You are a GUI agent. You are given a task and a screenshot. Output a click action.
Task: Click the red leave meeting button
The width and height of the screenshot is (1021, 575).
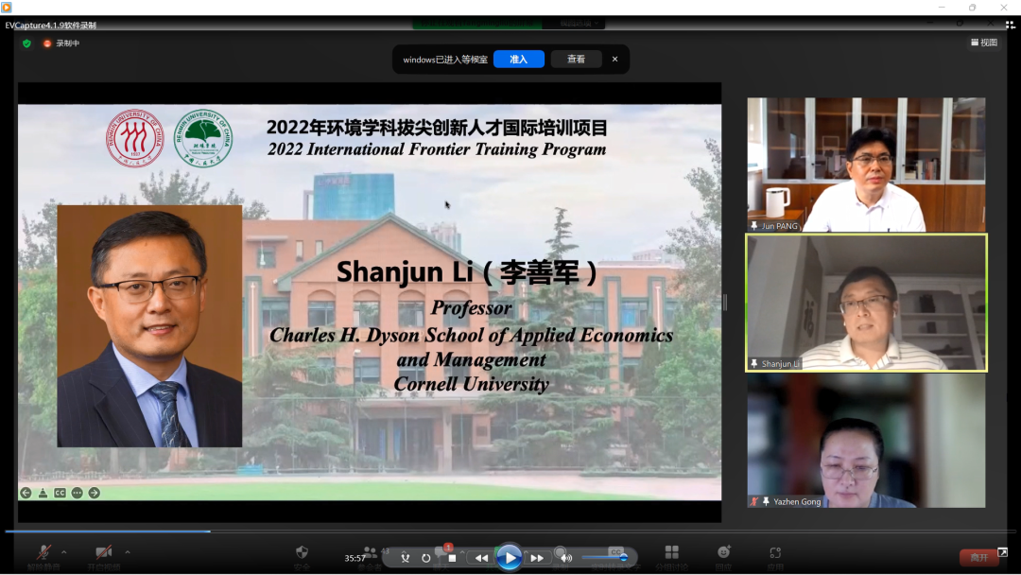[978, 557]
